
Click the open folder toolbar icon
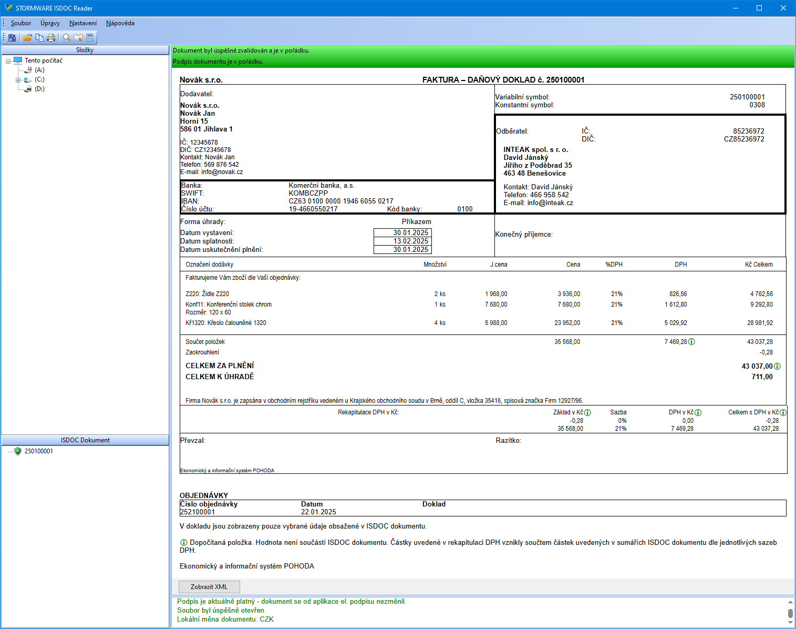pos(27,38)
